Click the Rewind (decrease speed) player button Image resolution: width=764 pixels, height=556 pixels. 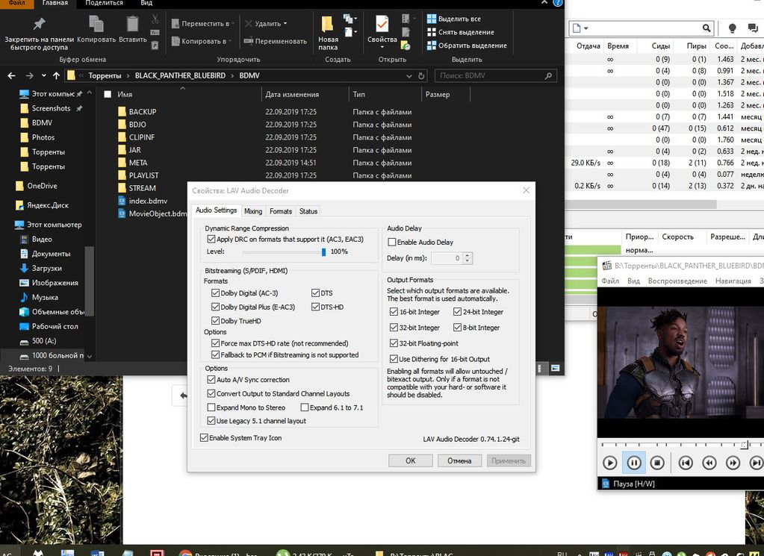709,463
